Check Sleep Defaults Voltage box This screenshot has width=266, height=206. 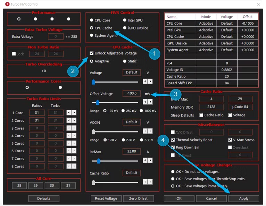pyautogui.click(x=230, y=115)
